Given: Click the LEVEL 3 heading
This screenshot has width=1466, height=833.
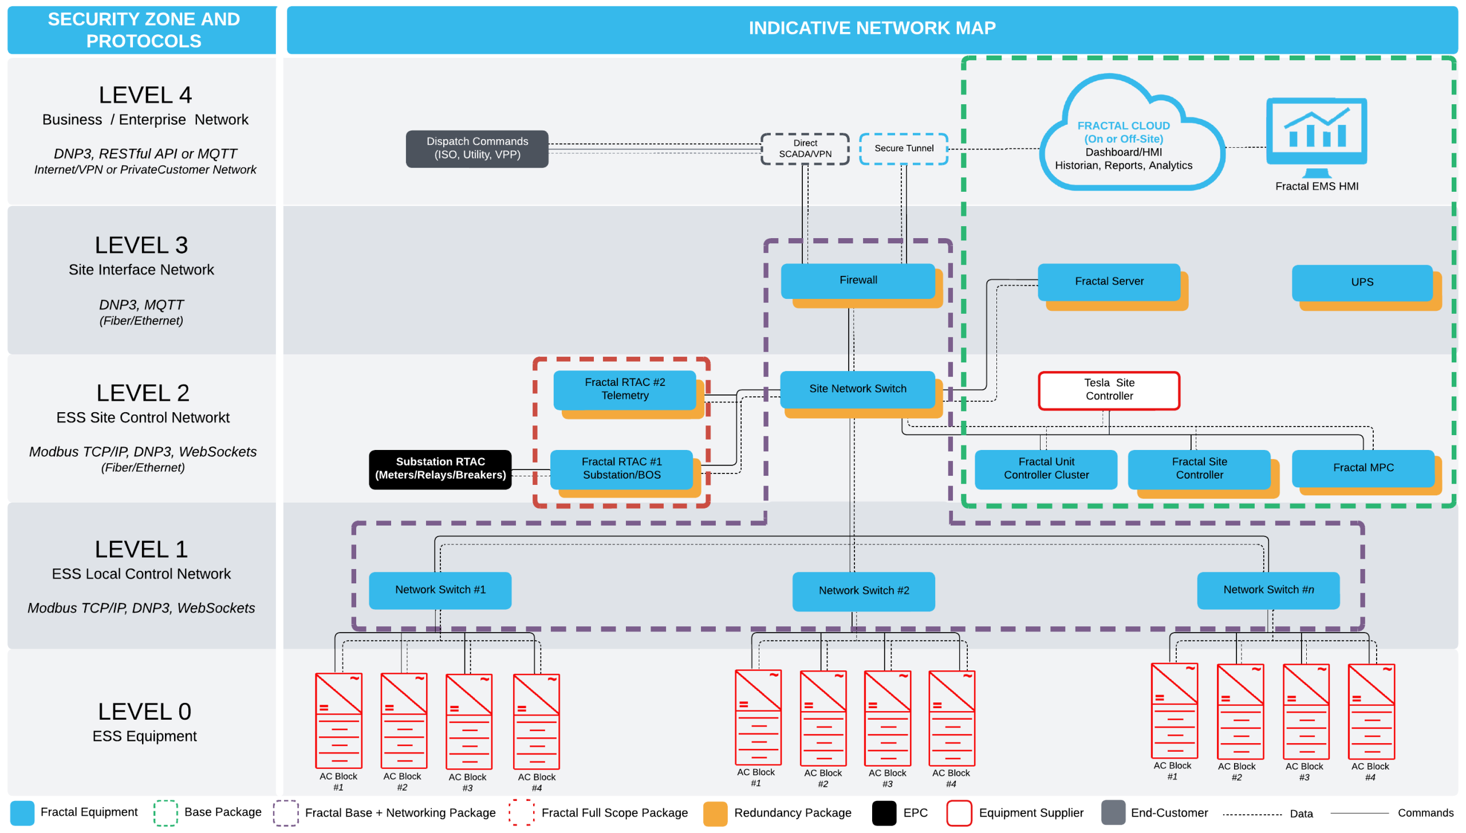Looking at the screenshot, I should [x=141, y=245].
